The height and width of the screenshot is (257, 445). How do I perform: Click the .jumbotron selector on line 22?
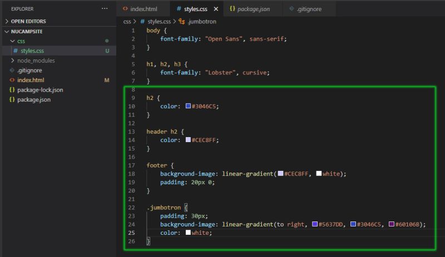click(x=164, y=208)
